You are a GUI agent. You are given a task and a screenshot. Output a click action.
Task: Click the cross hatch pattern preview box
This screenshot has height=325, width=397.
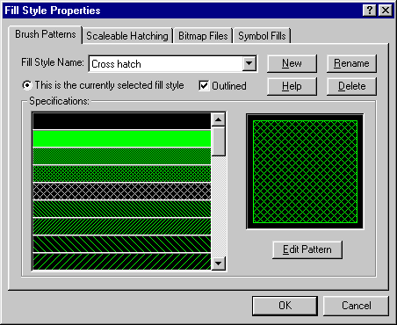(x=305, y=171)
